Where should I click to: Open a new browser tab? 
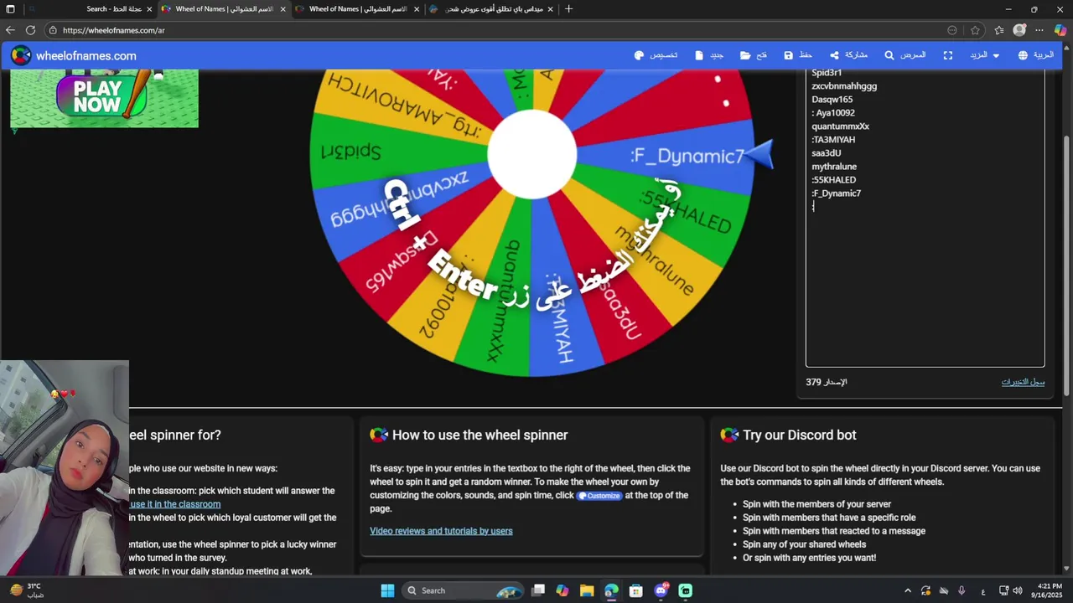tap(569, 9)
